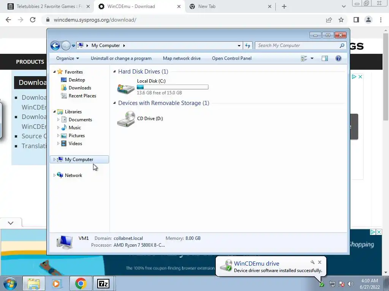
Task: Dismiss WinCDEmu drive balloon notification
Action: point(319,262)
